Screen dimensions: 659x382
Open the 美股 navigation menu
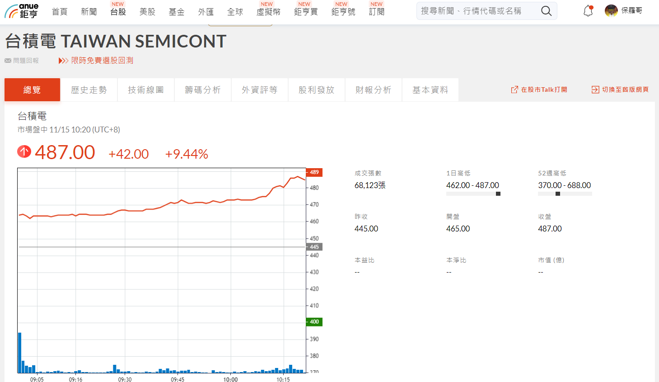coord(147,12)
